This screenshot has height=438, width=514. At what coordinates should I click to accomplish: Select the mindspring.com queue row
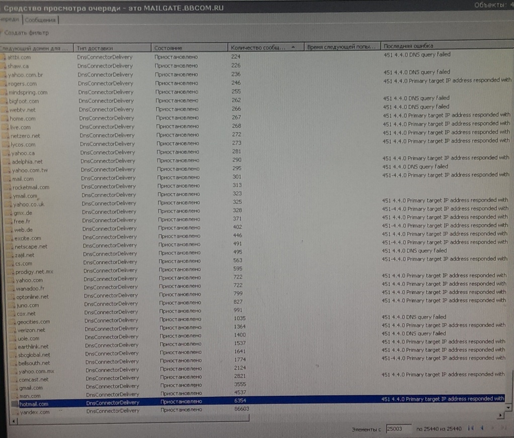tap(255, 91)
